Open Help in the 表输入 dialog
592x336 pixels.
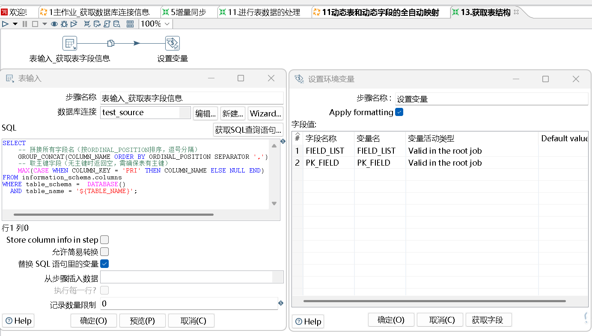(18, 321)
